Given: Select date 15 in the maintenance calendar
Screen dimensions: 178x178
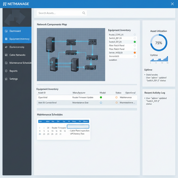Looking at the screenshot, I should pyautogui.click(x=52, y=131).
